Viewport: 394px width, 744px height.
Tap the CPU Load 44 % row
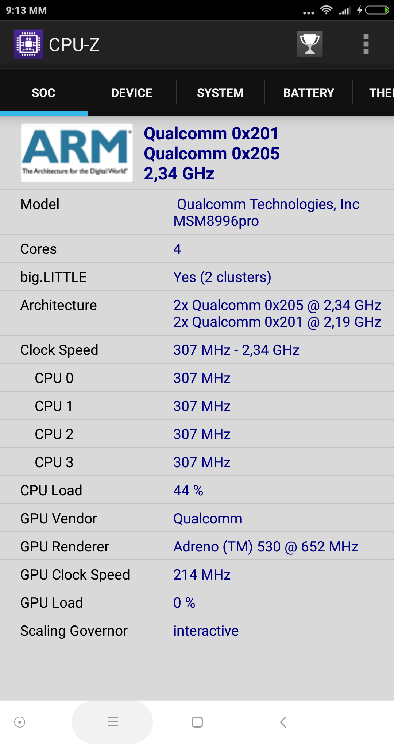(x=197, y=490)
